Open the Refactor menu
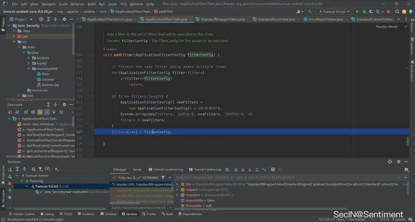The height and width of the screenshot is (222, 415). 77,4
